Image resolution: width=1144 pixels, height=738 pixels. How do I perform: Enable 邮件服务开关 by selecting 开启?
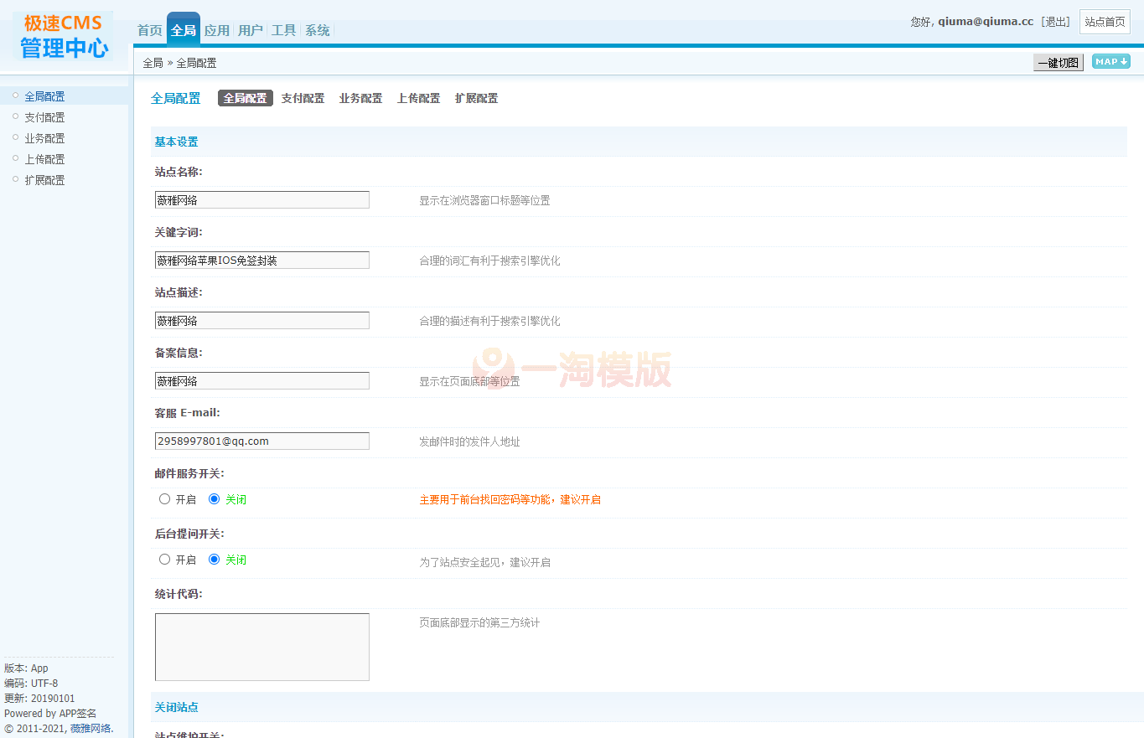[x=164, y=498]
